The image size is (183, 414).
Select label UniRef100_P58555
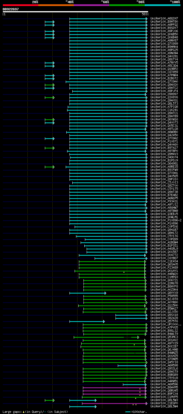tap(164, 296)
